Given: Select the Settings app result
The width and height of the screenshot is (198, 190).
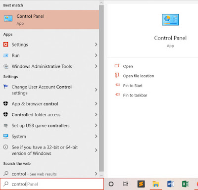Looking at the screenshot, I should [49, 45].
